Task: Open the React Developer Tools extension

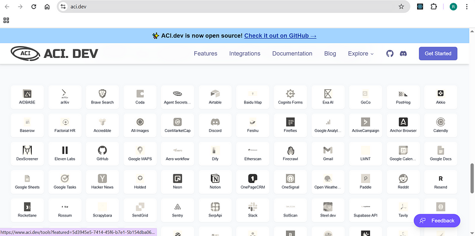Action: [x=420, y=7]
